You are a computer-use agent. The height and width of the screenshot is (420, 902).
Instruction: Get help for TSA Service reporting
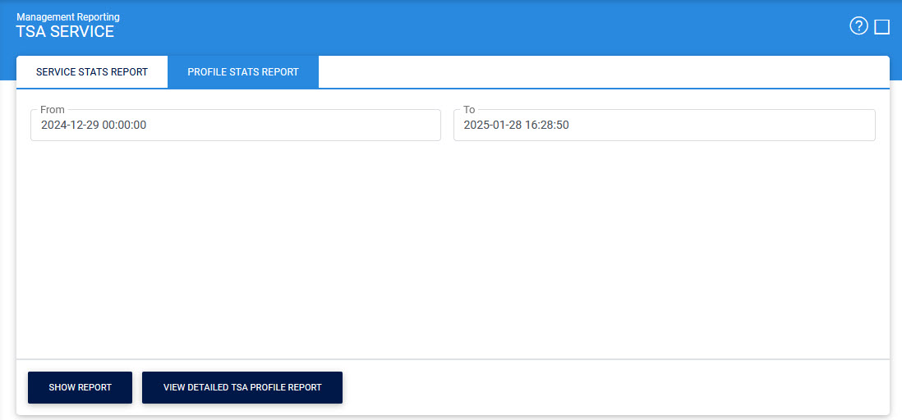858,26
